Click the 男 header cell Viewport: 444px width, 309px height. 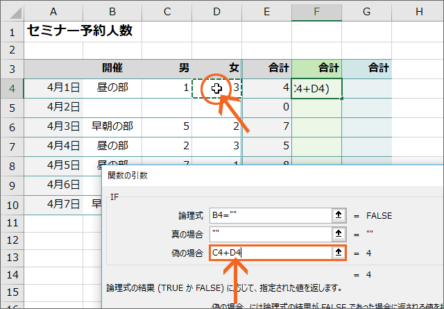click(x=166, y=68)
